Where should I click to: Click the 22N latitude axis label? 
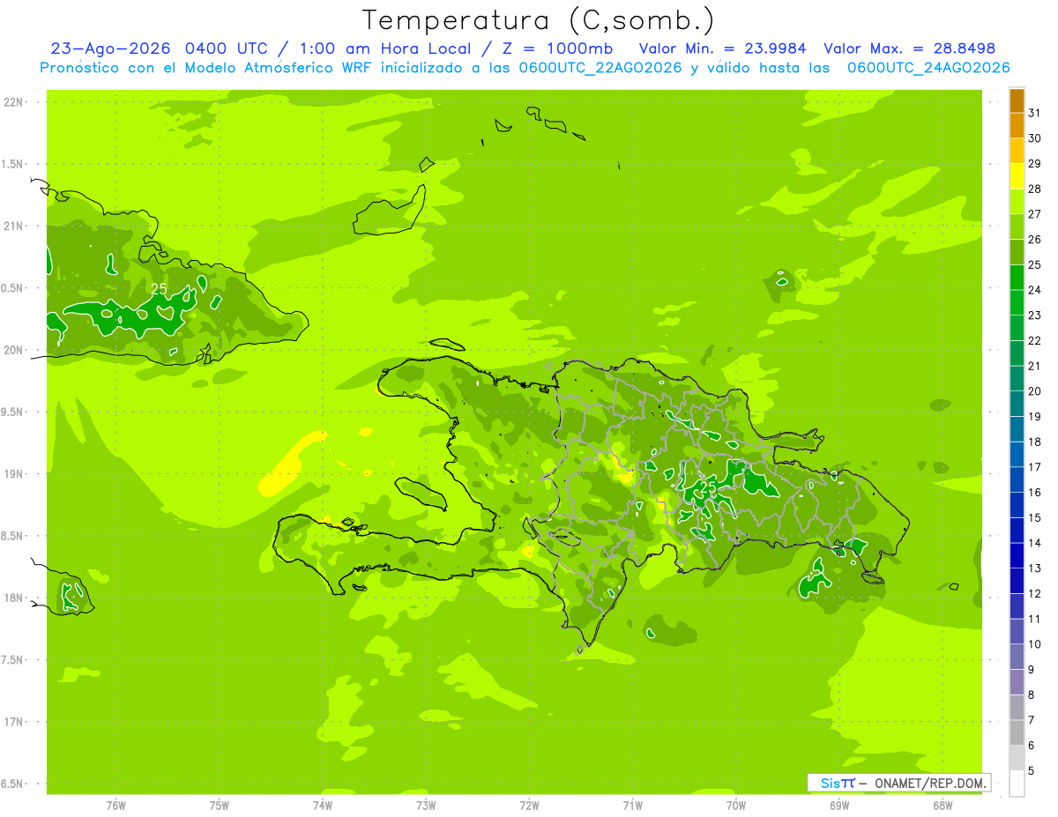click(13, 102)
